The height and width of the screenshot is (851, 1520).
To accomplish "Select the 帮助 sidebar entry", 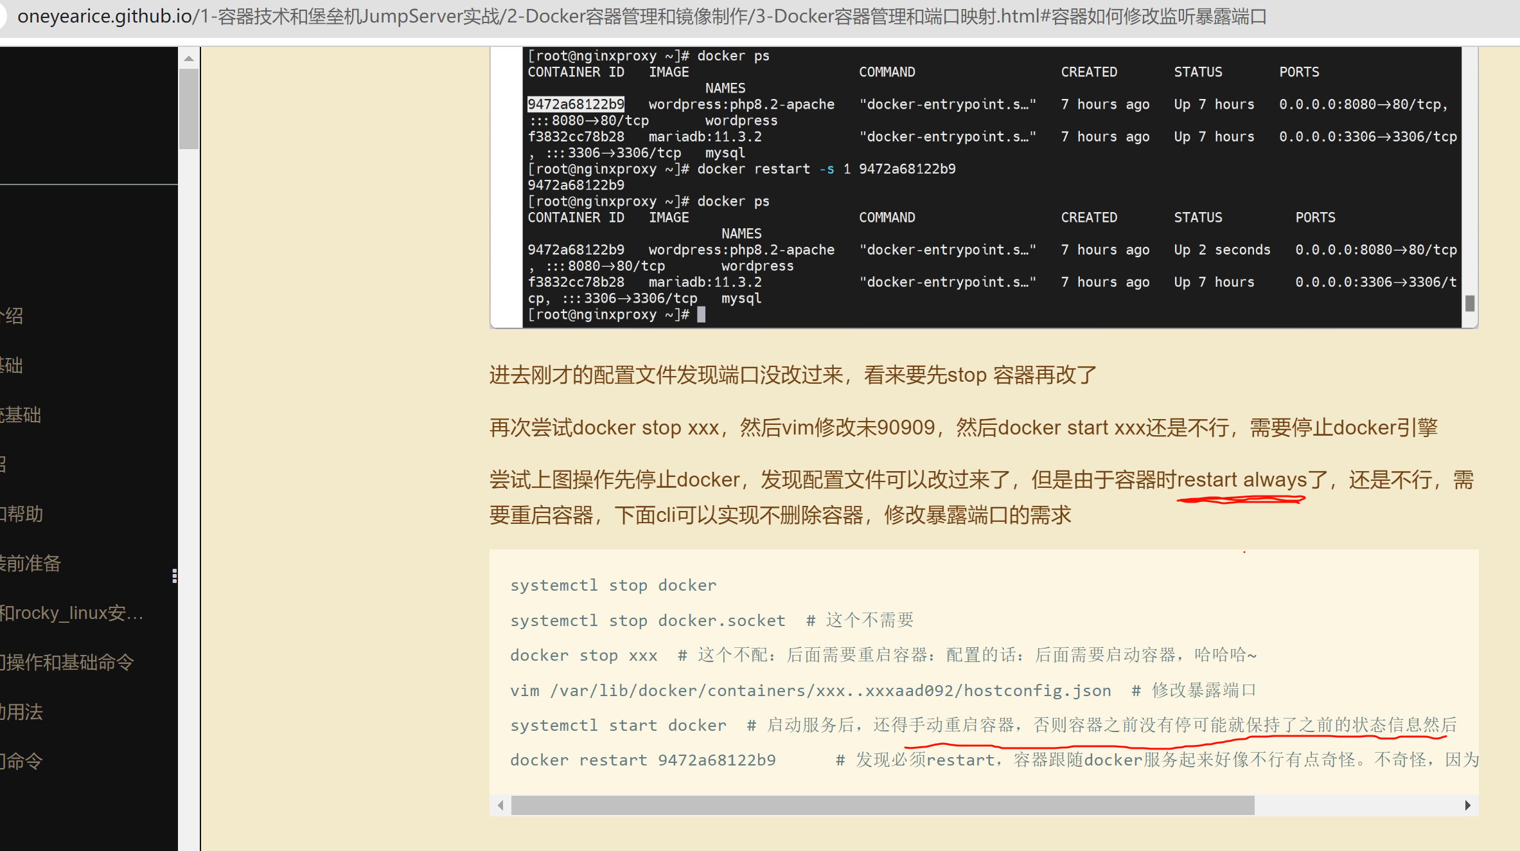I will 22,514.
